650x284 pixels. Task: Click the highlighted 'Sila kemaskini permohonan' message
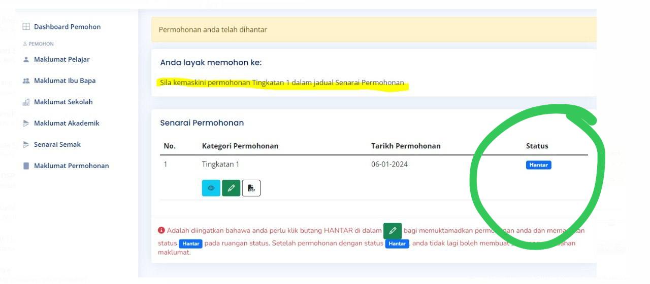point(282,83)
